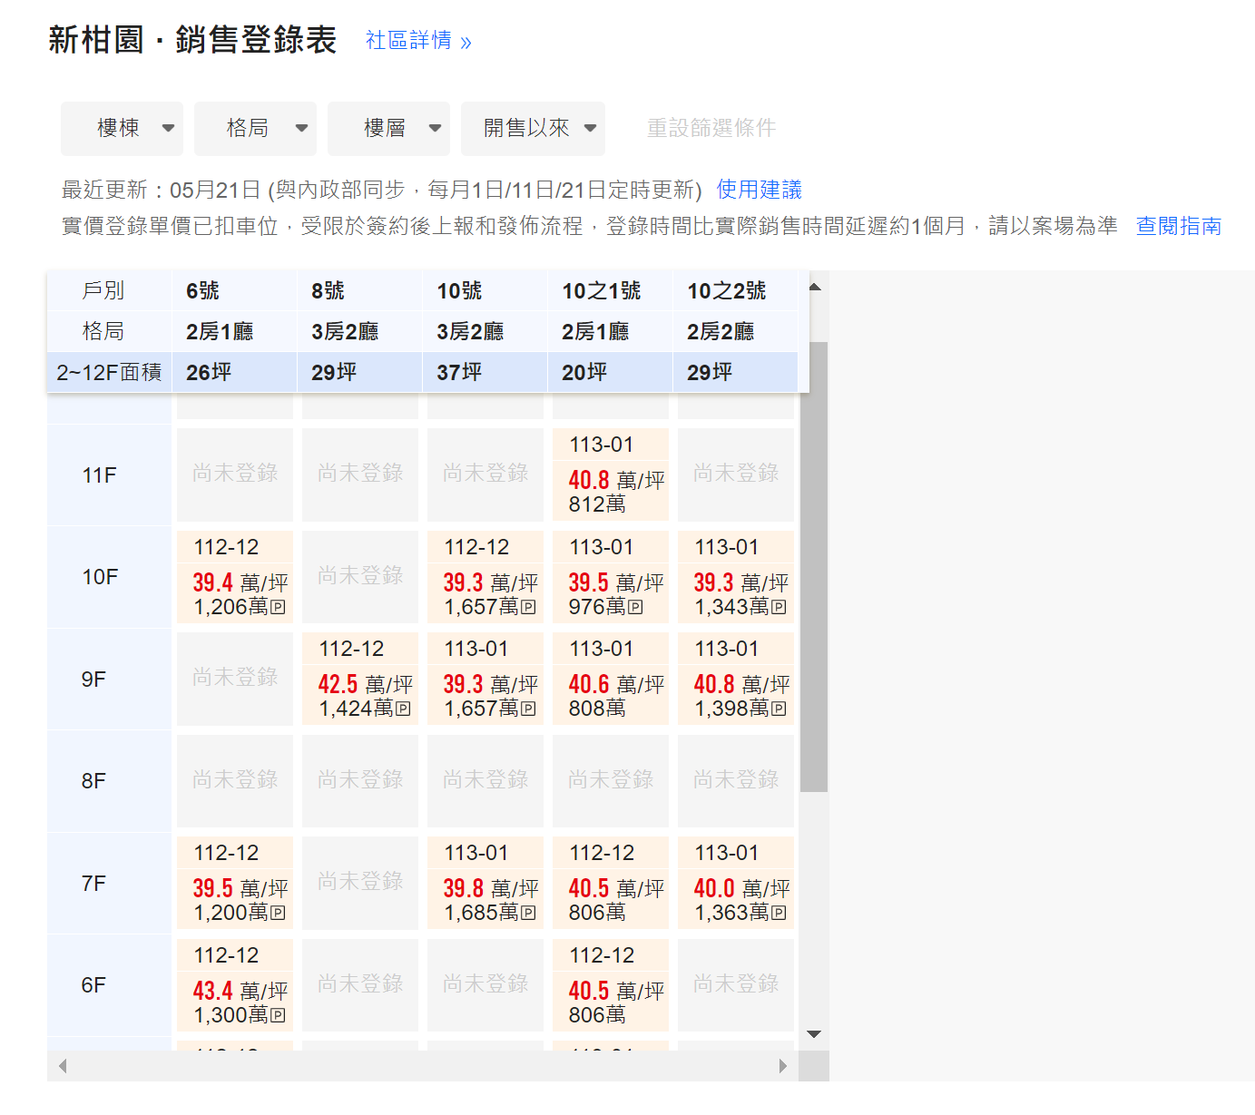This screenshot has width=1255, height=1115.
Task: Click parking icon beside 1,363萬
Action: (x=779, y=913)
